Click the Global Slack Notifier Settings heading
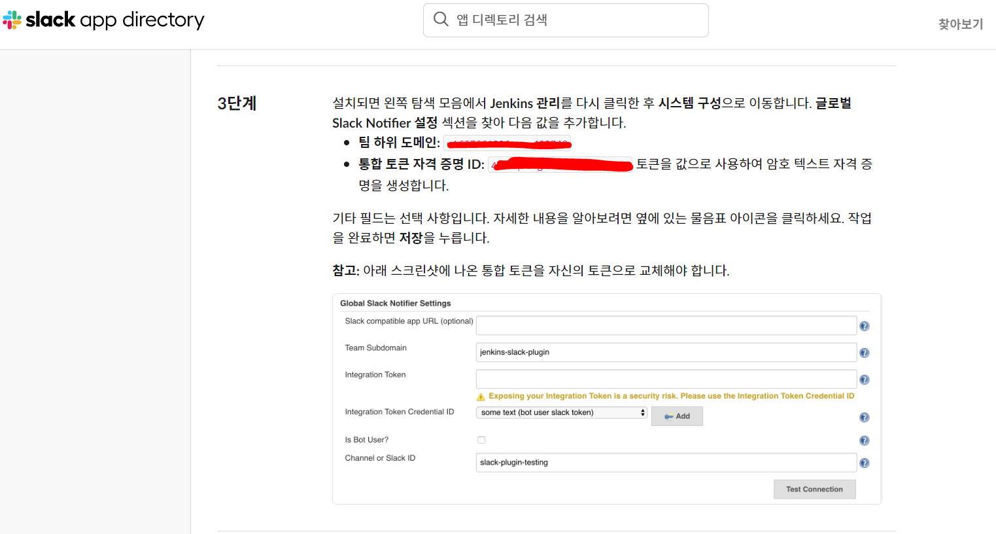996x534 pixels. tap(395, 303)
